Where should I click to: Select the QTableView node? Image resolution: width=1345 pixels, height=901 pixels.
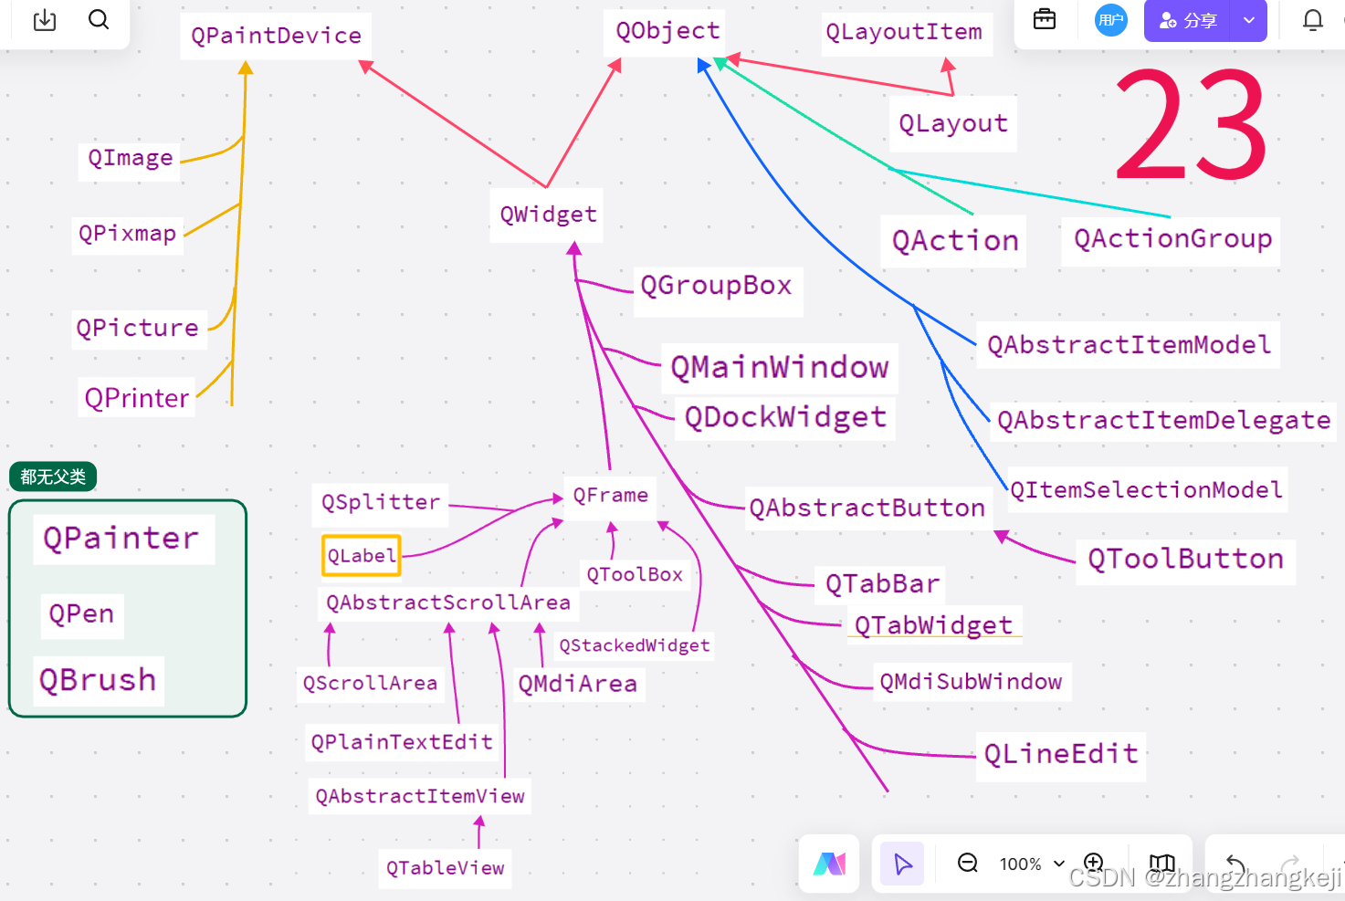[445, 868]
